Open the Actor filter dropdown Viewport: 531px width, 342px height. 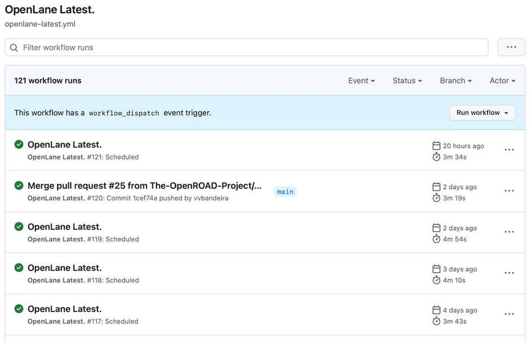[x=502, y=81]
